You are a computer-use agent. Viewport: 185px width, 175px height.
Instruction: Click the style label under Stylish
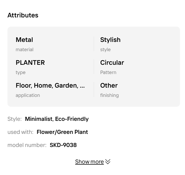pyautogui.click(x=105, y=50)
